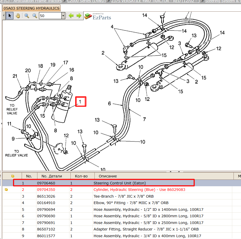
Task: Go to next diagram with right arrow
Action: (79, 16)
